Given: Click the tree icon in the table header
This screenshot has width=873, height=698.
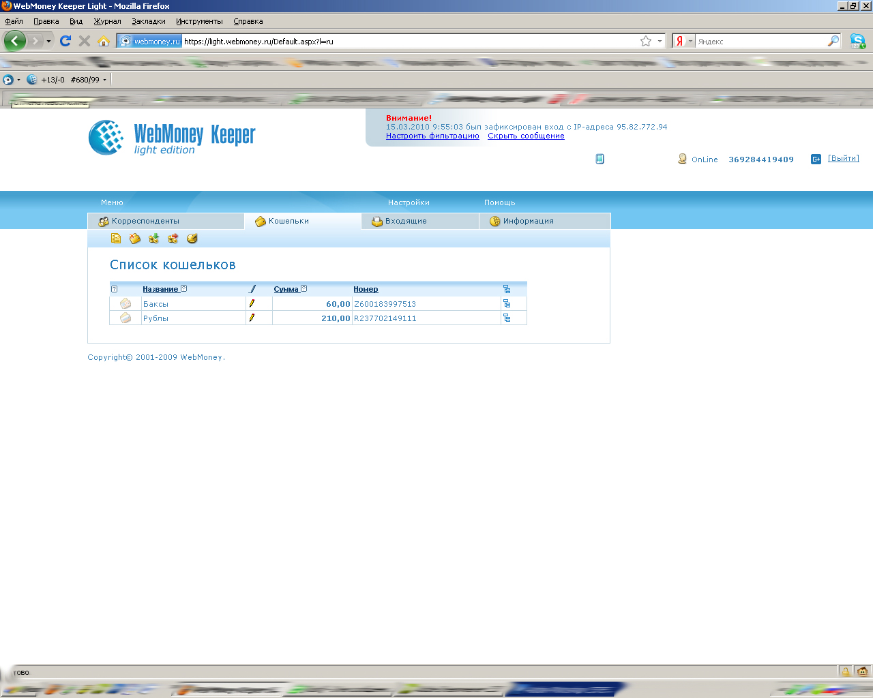Looking at the screenshot, I should point(507,289).
